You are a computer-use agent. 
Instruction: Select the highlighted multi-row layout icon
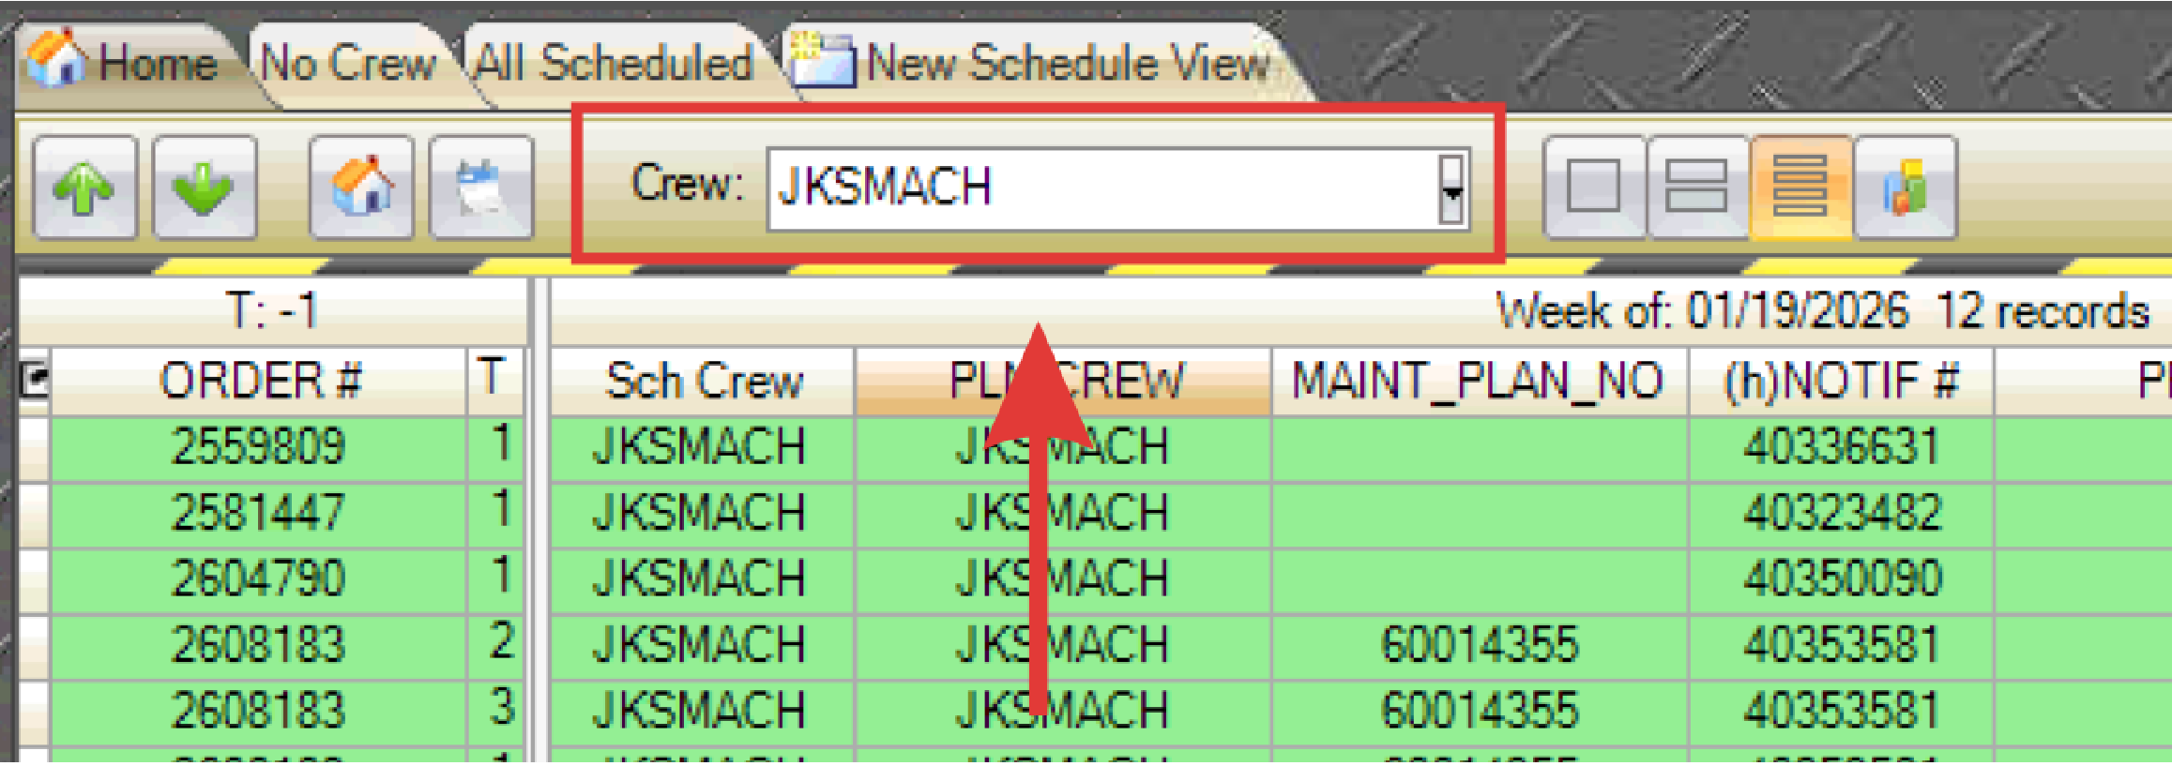[1800, 188]
